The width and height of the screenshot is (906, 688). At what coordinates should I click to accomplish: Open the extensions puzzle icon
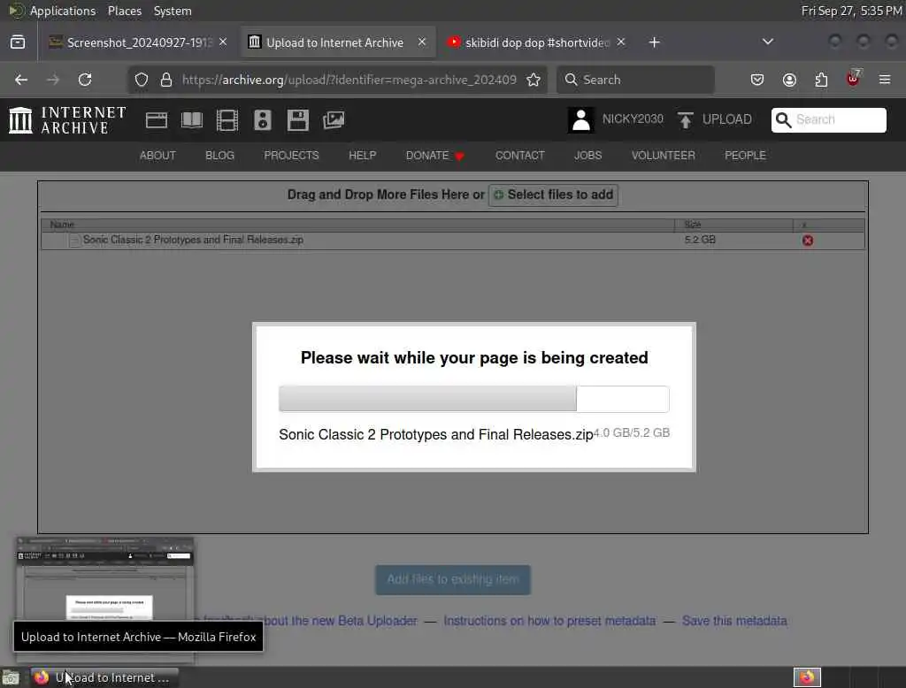[x=821, y=80]
